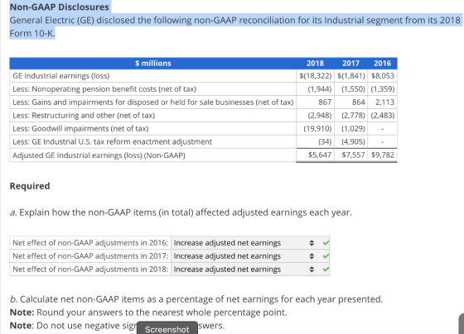Click the 'Required' heading
This screenshot has width=464, height=334.
pos(30,186)
